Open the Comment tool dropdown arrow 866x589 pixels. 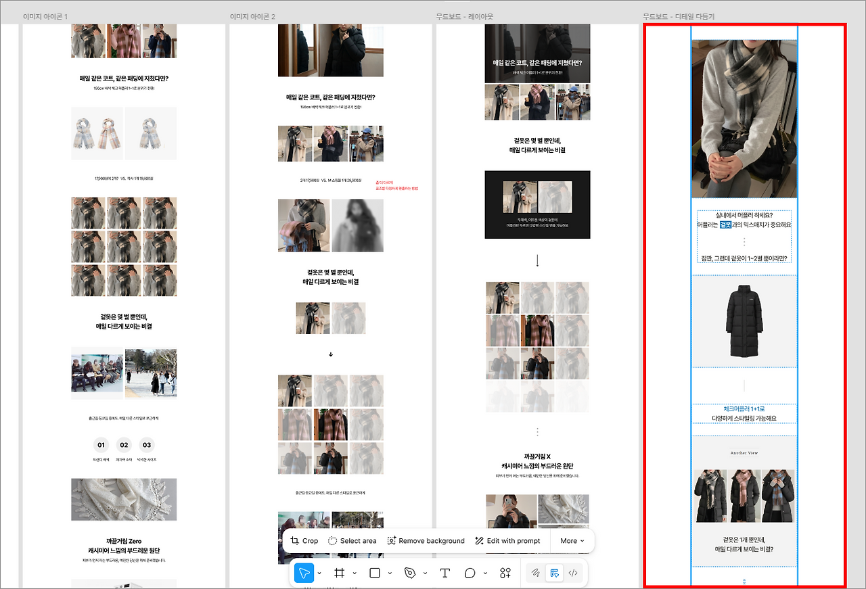[x=485, y=573]
